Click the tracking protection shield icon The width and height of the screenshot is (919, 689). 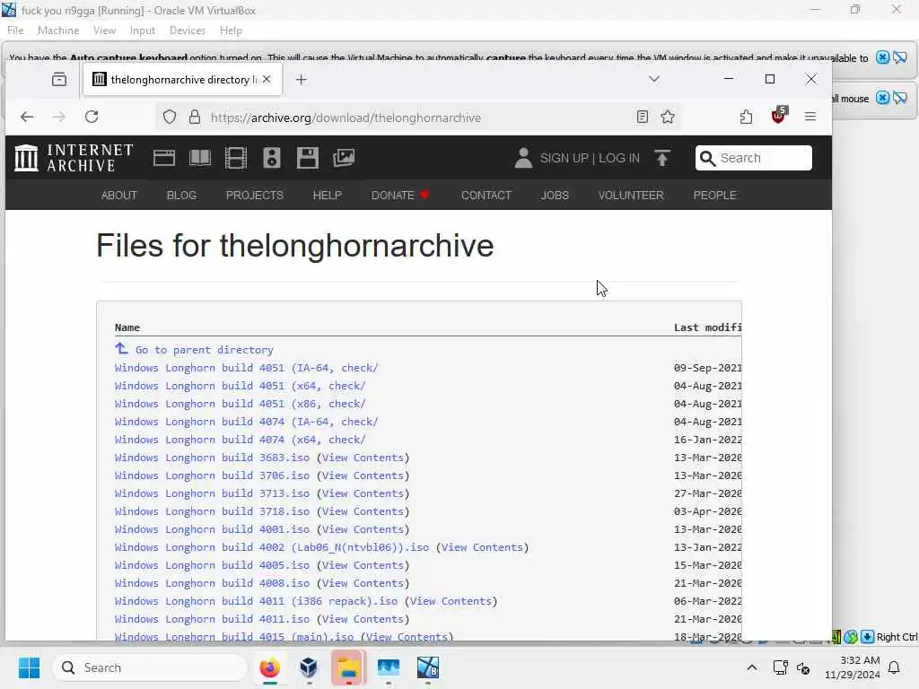coord(170,118)
